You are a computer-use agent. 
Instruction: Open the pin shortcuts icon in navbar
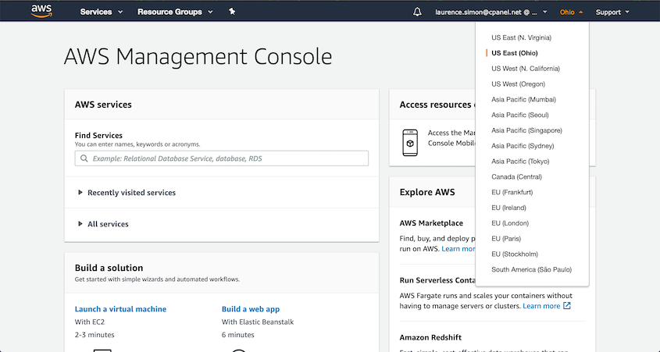point(232,12)
